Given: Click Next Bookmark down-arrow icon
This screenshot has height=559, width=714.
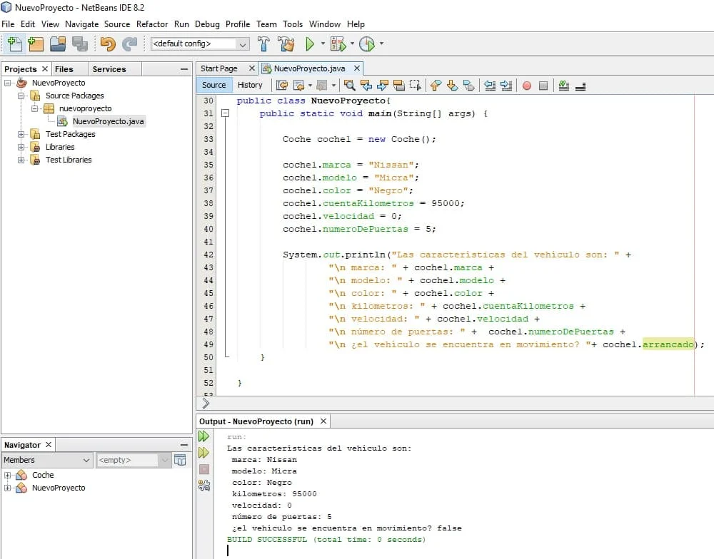Looking at the screenshot, I should (452, 85).
